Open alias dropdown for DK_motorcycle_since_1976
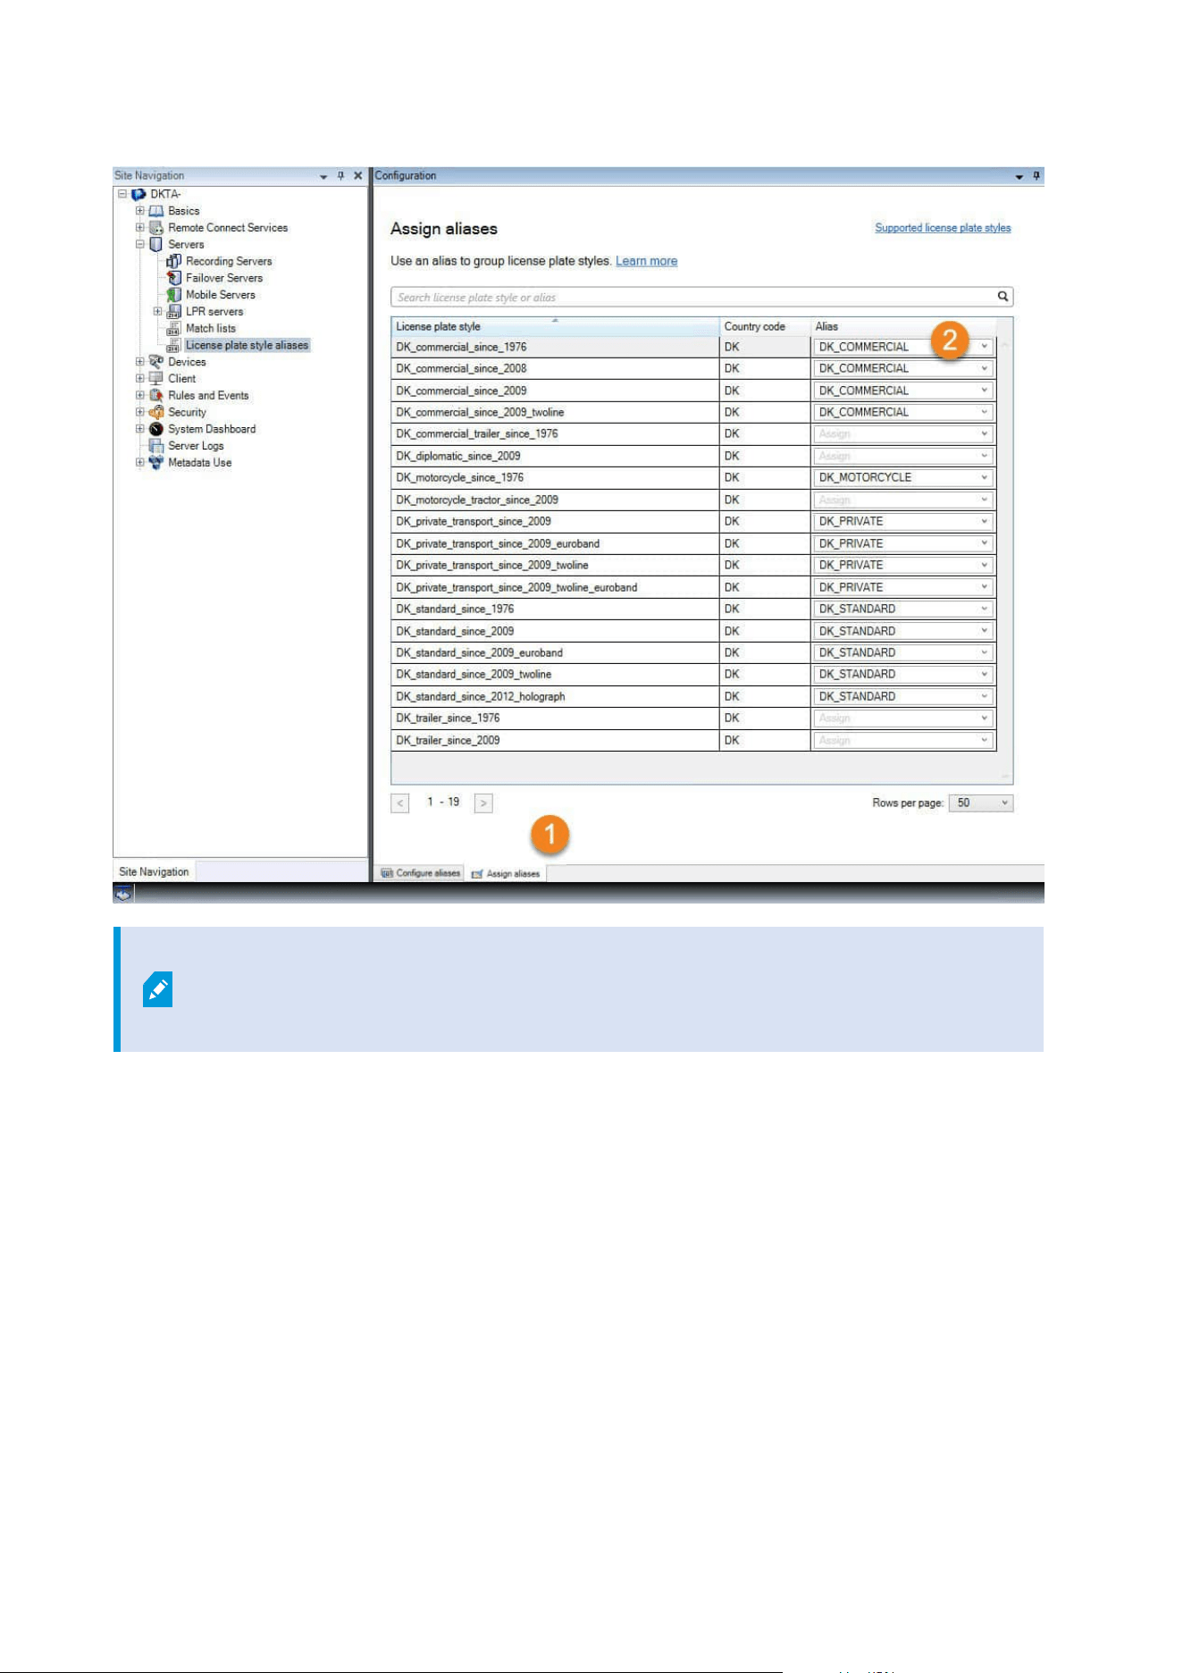This screenshot has width=1183, height=1673. [x=985, y=477]
